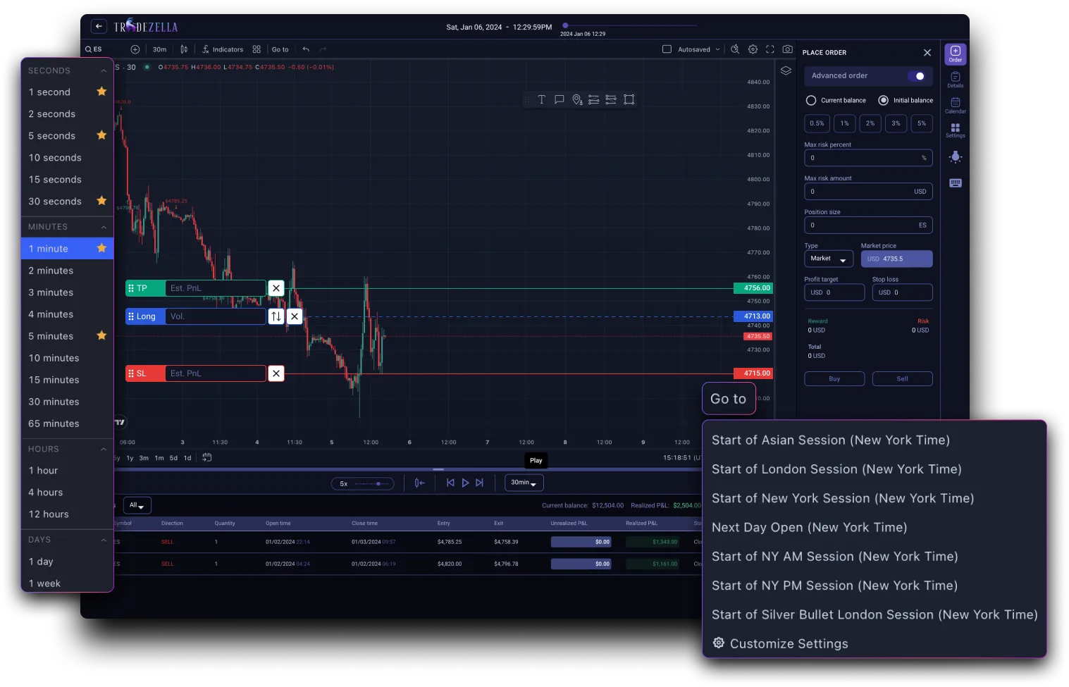This screenshot has height=687, width=1069.
Task: Step replay forward one bar
Action: coord(480,483)
